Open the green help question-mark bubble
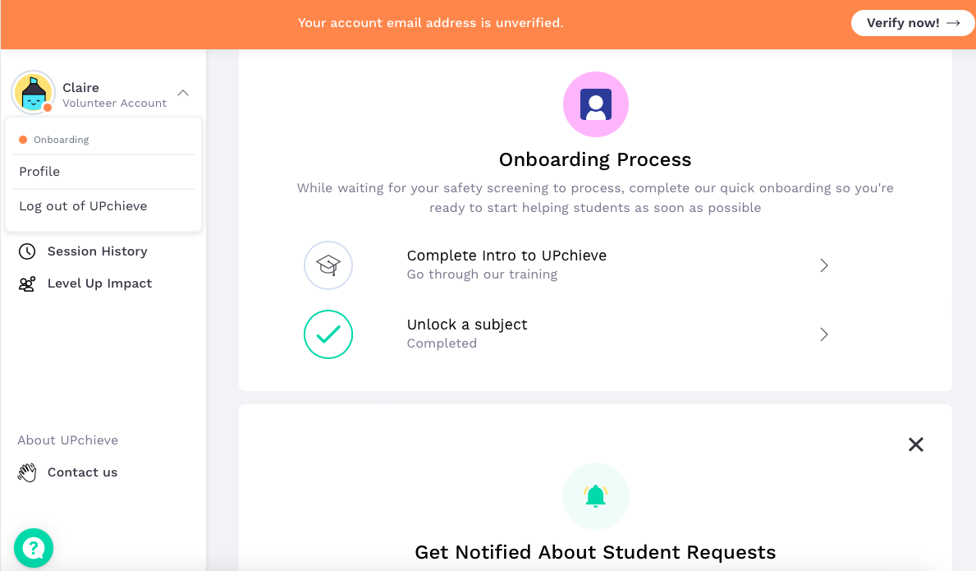The height and width of the screenshot is (571, 976). (34, 547)
